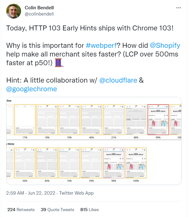The height and width of the screenshot is (217, 189).
Task: Click the 98% Early Hints frame
Action: coord(114,163)
